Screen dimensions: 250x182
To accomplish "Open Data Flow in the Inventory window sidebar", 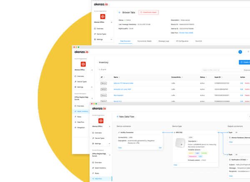I will pyautogui.click(x=79, y=122).
